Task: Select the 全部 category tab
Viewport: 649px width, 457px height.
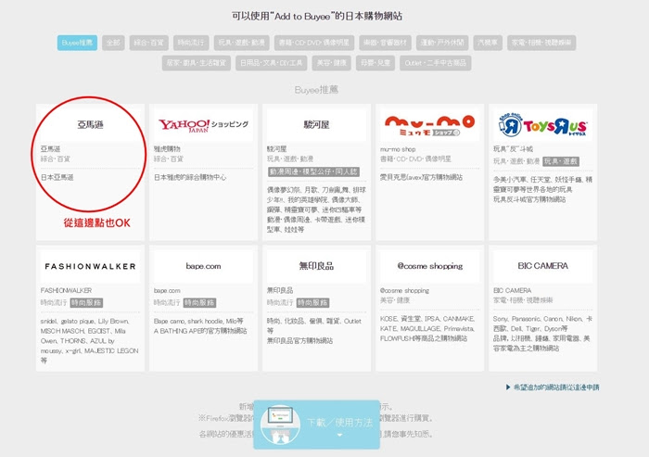Action: tap(113, 43)
